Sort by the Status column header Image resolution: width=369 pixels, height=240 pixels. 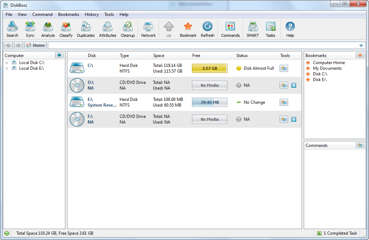(257, 56)
